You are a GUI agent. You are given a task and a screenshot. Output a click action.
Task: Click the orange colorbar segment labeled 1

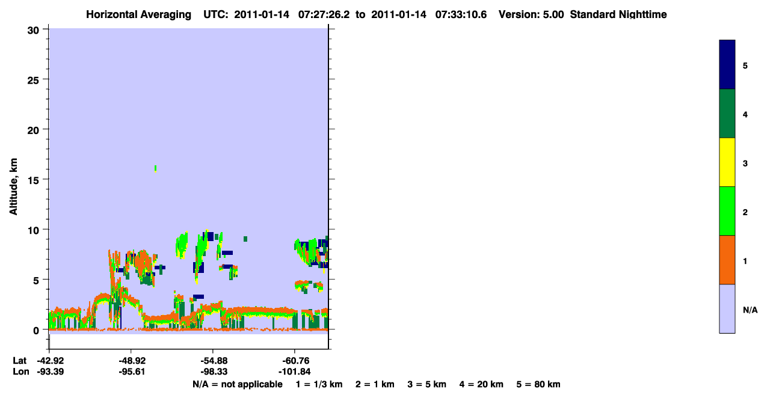tap(727, 260)
